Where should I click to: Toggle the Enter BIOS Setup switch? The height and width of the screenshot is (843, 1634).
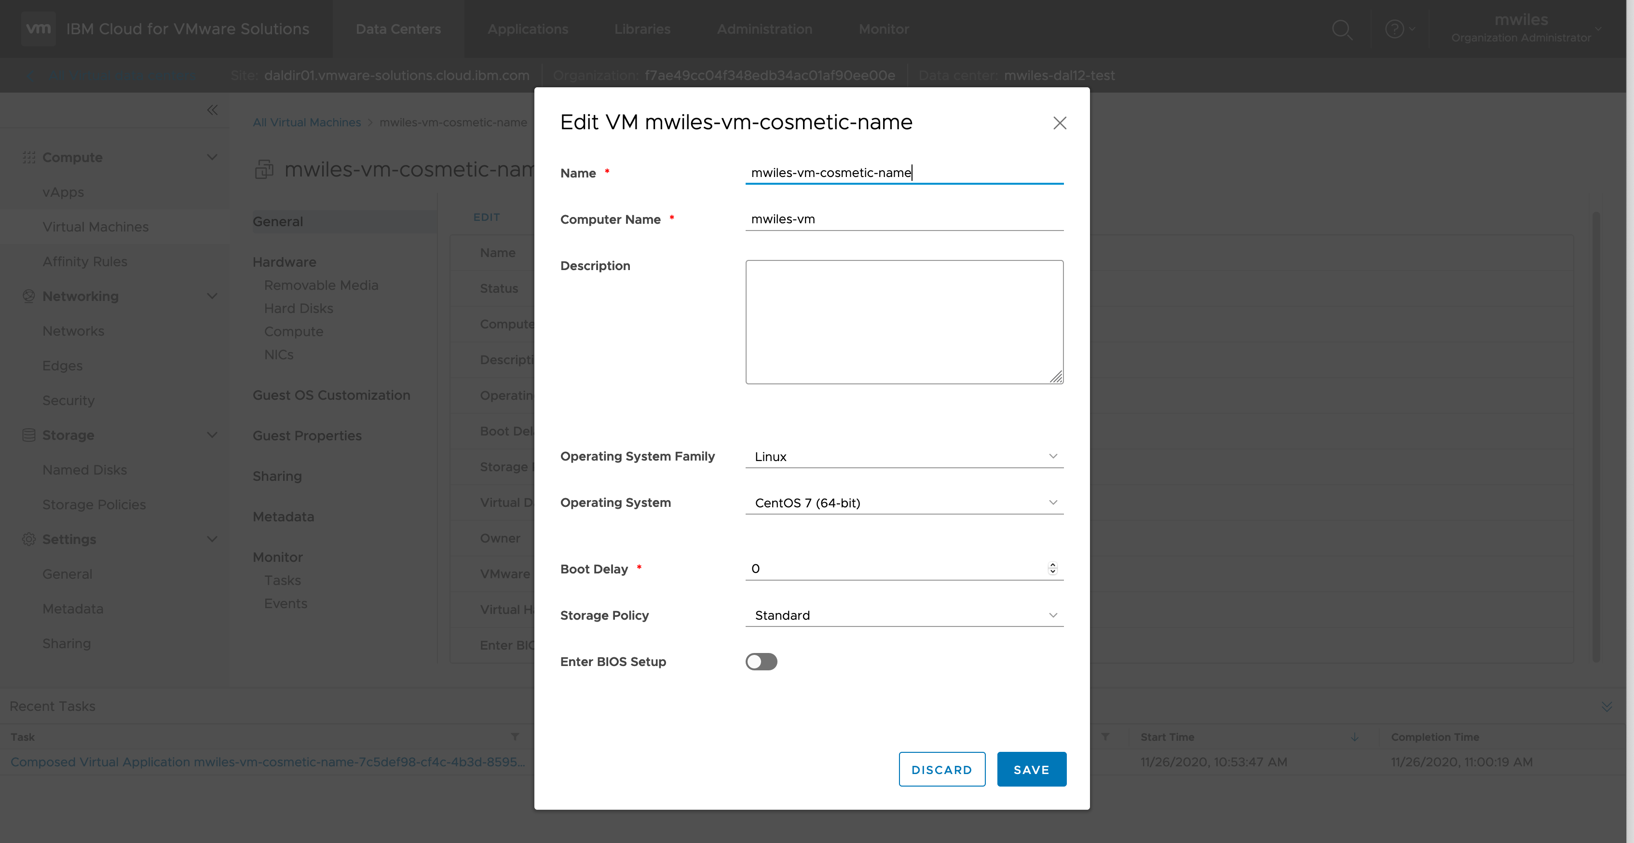point(761,662)
